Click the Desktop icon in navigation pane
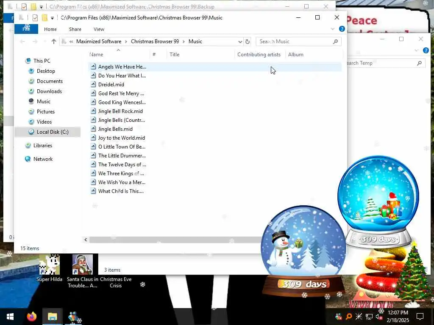Screen dimensions: 434x325 (x=31, y=71)
